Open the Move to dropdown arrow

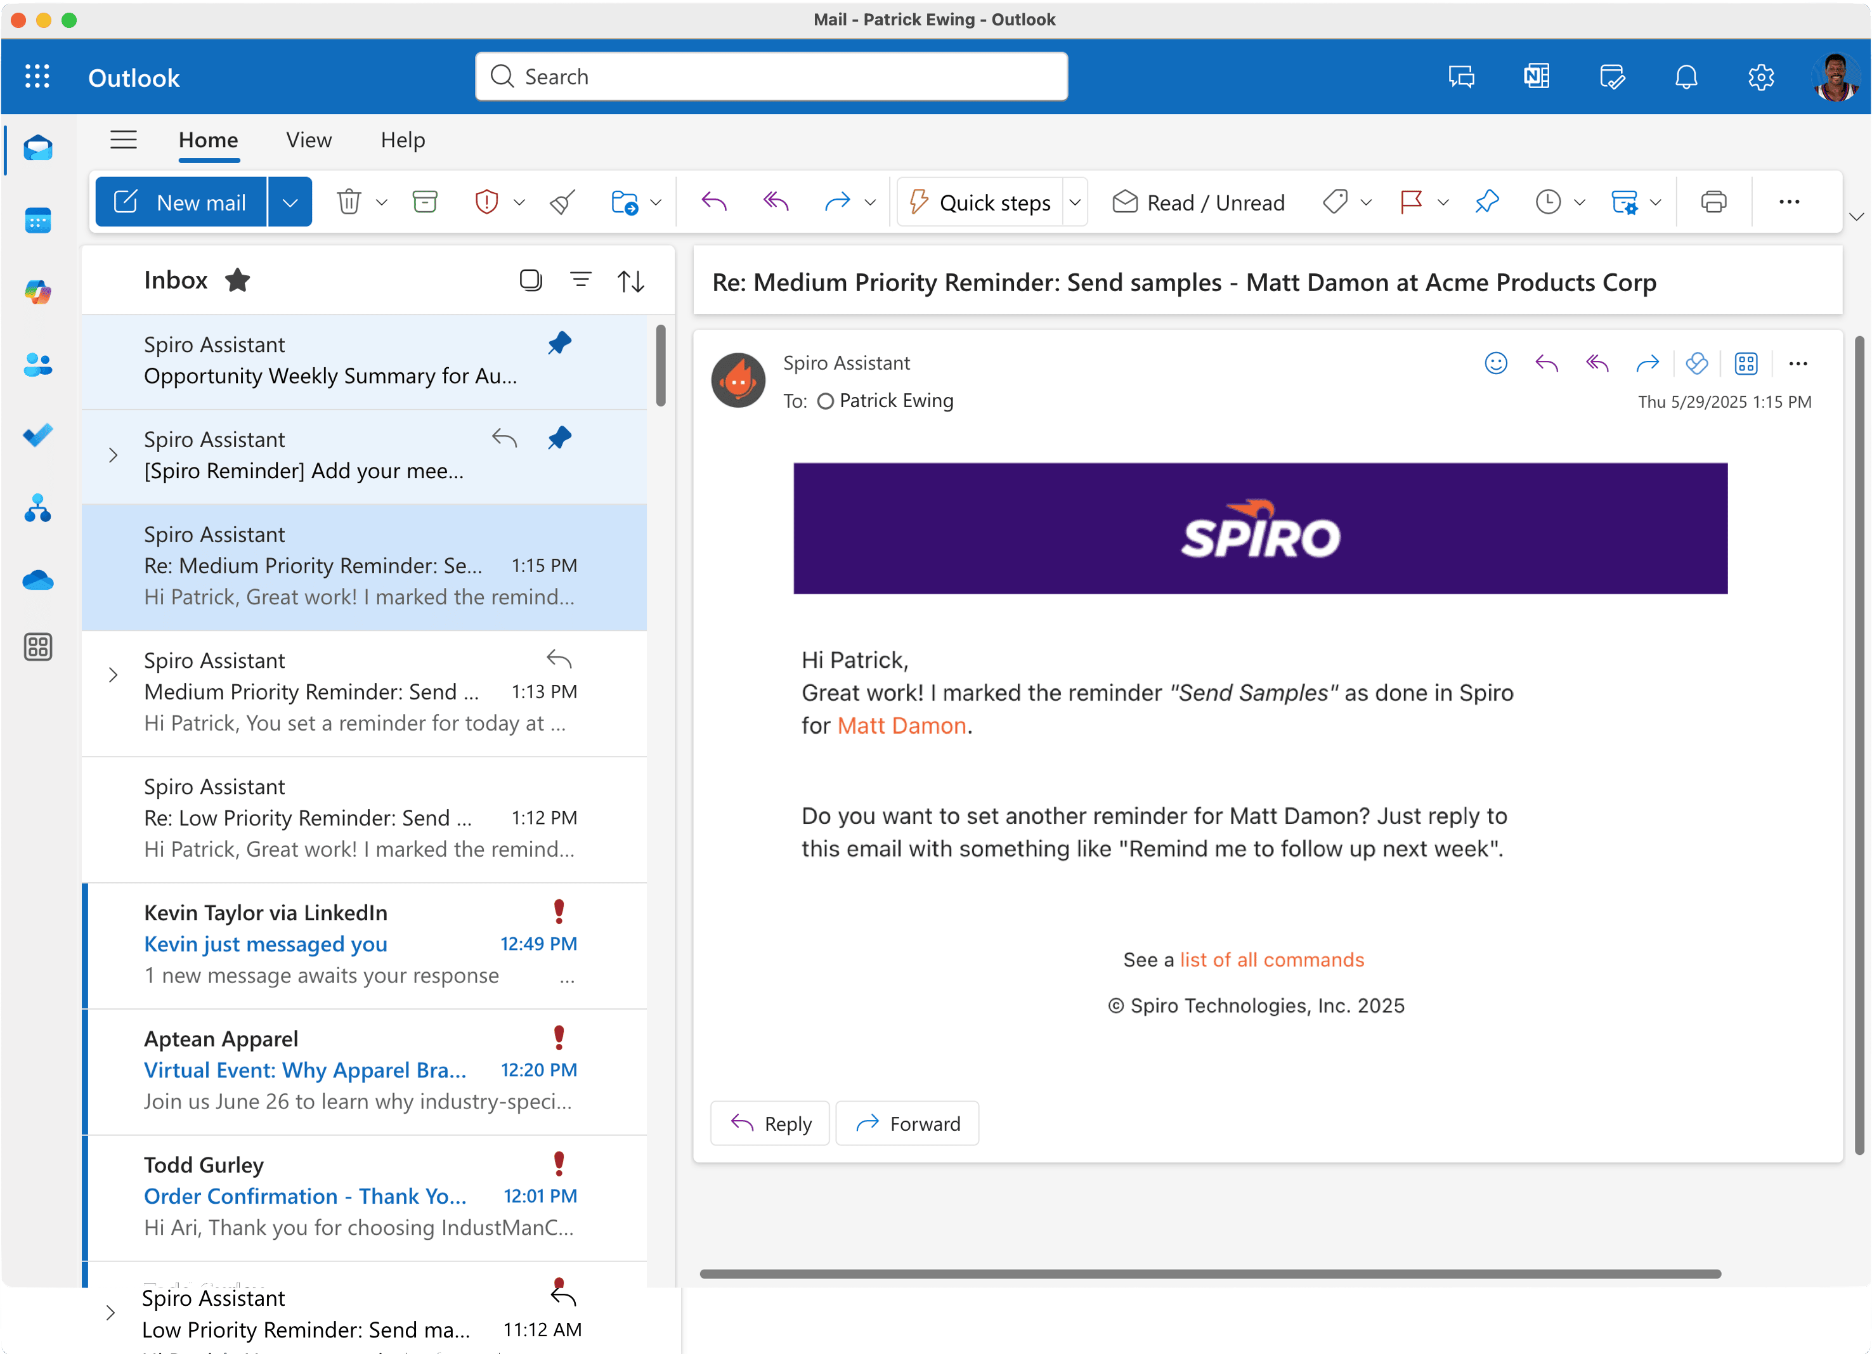click(x=656, y=202)
